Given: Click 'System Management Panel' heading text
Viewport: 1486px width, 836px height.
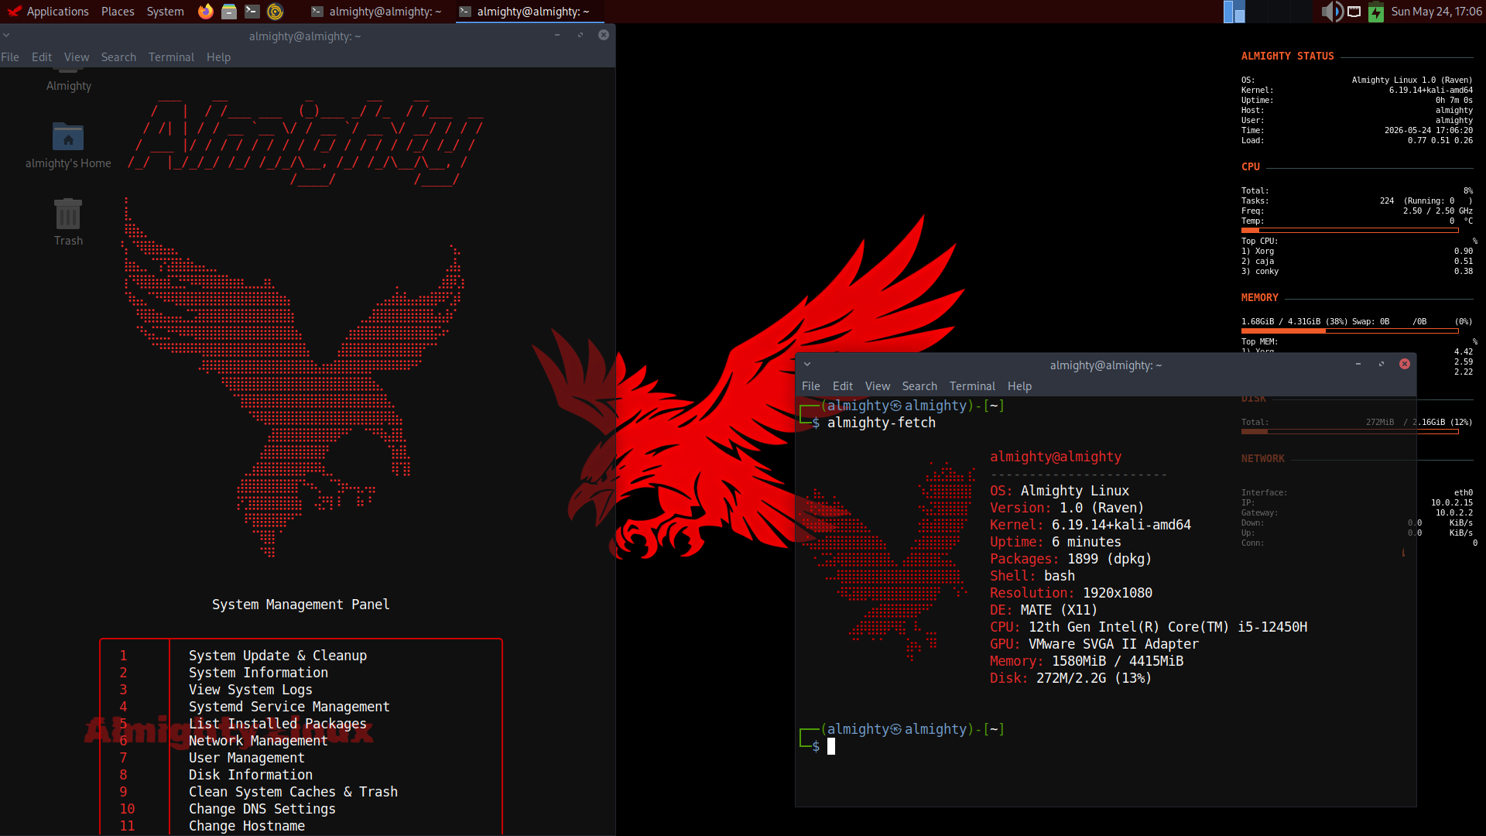Looking at the screenshot, I should pyautogui.click(x=301, y=605).
